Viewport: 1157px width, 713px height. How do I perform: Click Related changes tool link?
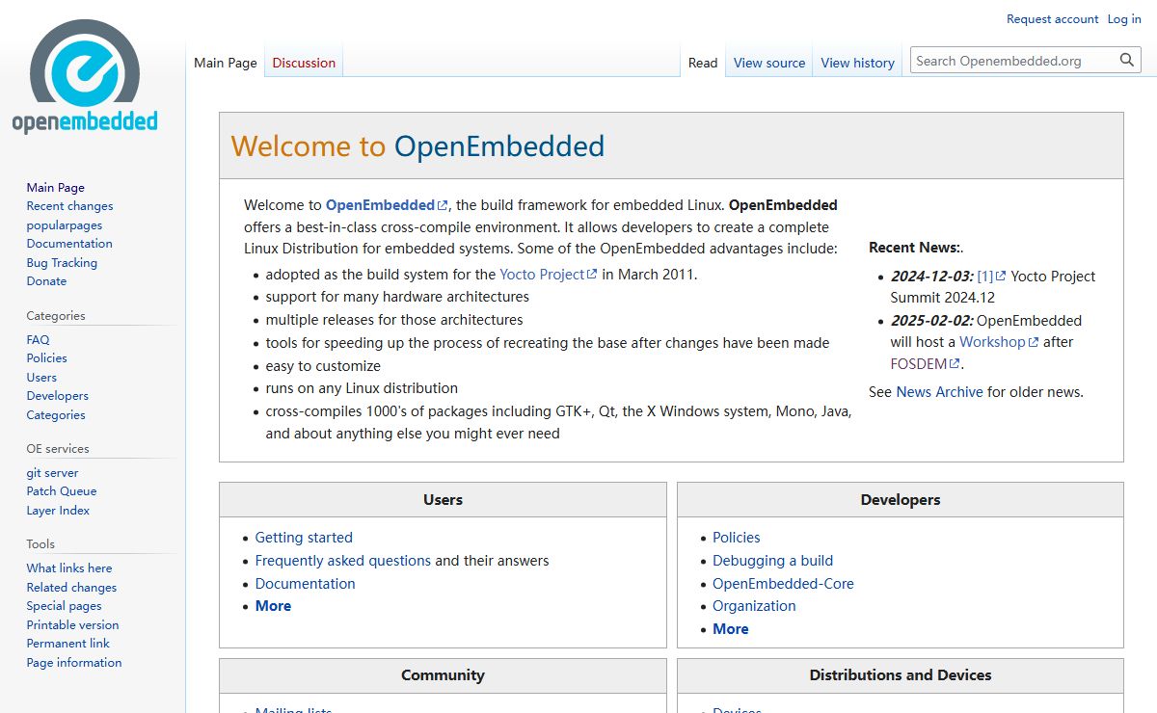tap(71, 588)
